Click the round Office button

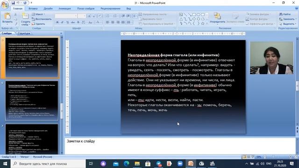(x=5, y=5)
